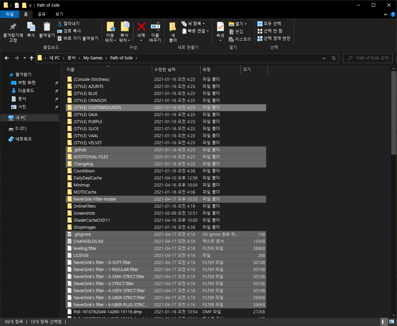
Task: Cut selection with 잘라내기
Action: click(69, 23)
